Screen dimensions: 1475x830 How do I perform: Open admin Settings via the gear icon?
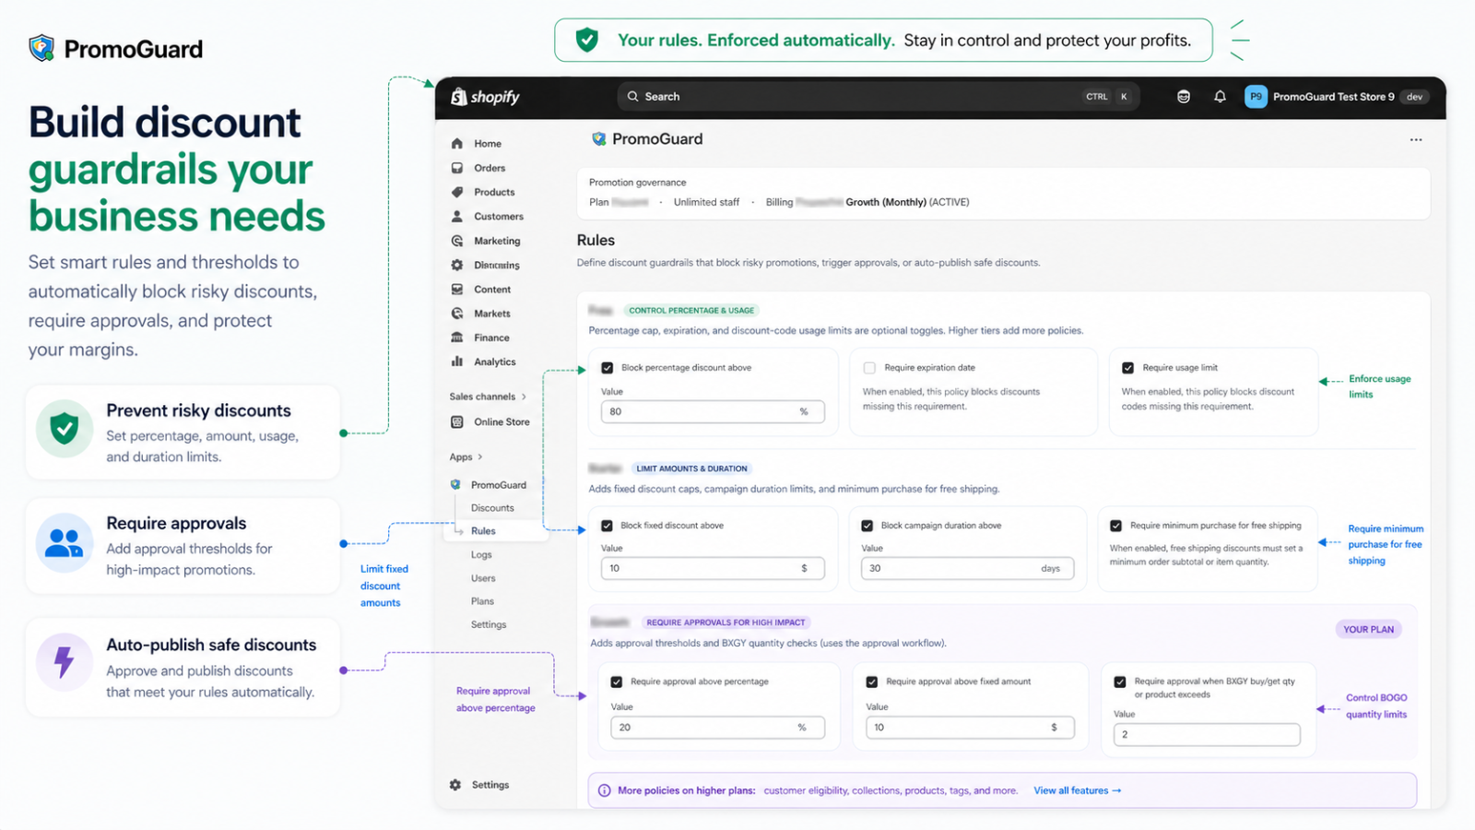(x=455, y=785)
